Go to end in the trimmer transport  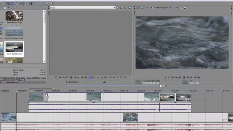78,78
